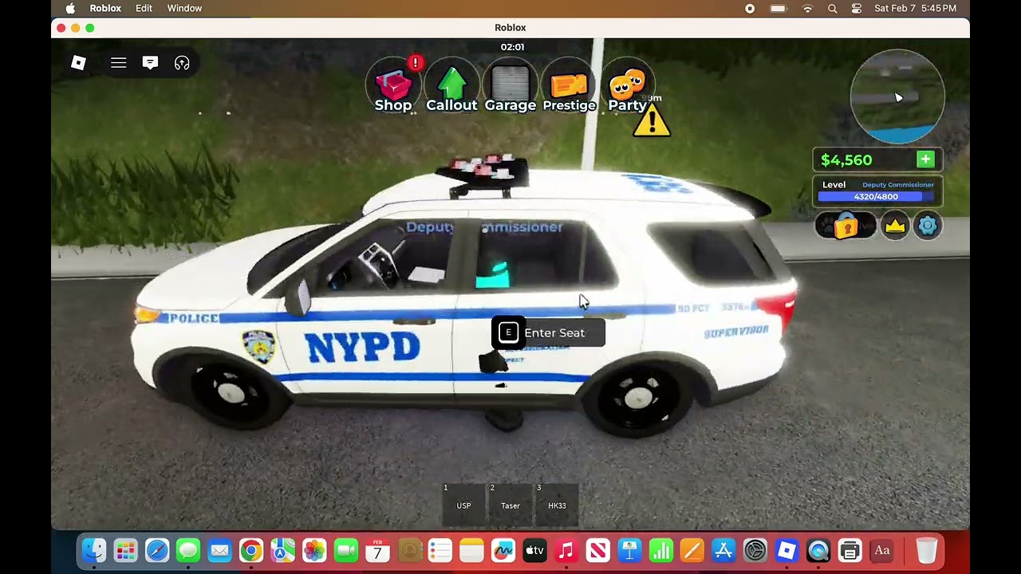Open the Shop with red alert
The width and height of the screenshot is (1021, 574).
point(393,85)
